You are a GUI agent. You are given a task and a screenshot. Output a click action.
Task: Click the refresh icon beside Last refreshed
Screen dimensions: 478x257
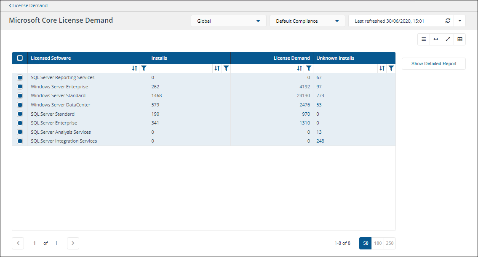[448, 21]
